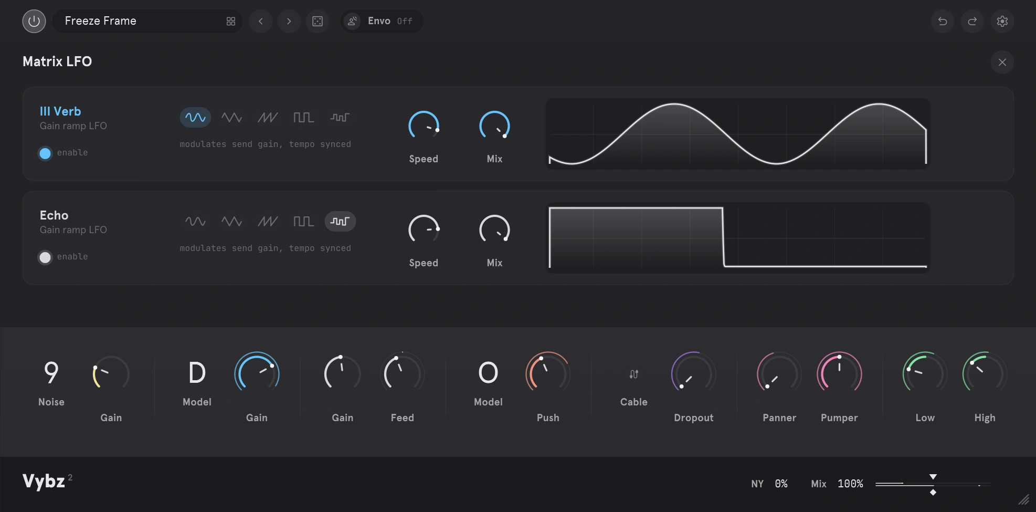Open the preset browser grid icon

[x=231, y=21]
